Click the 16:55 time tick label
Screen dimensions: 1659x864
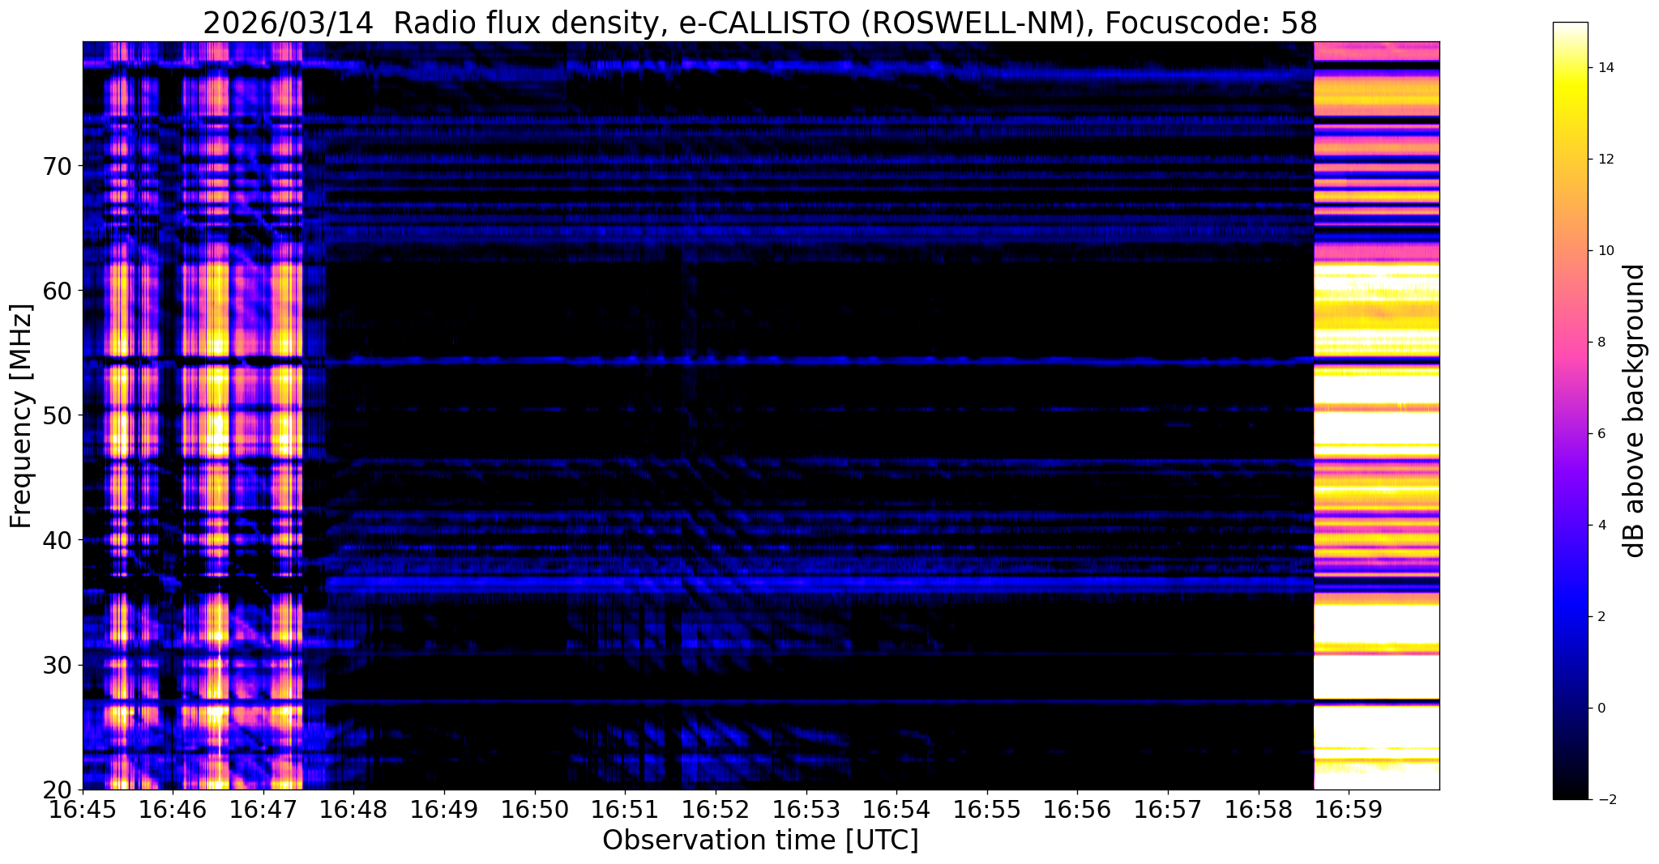pos(987,809)
